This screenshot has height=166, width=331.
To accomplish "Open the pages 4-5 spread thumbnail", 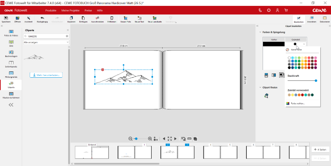I will 220,152.
